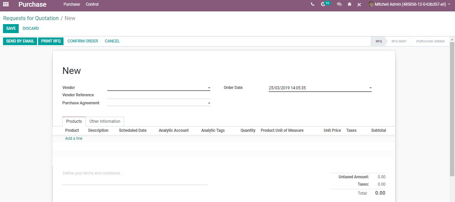Click the Total value 0.00

[380, 193]
